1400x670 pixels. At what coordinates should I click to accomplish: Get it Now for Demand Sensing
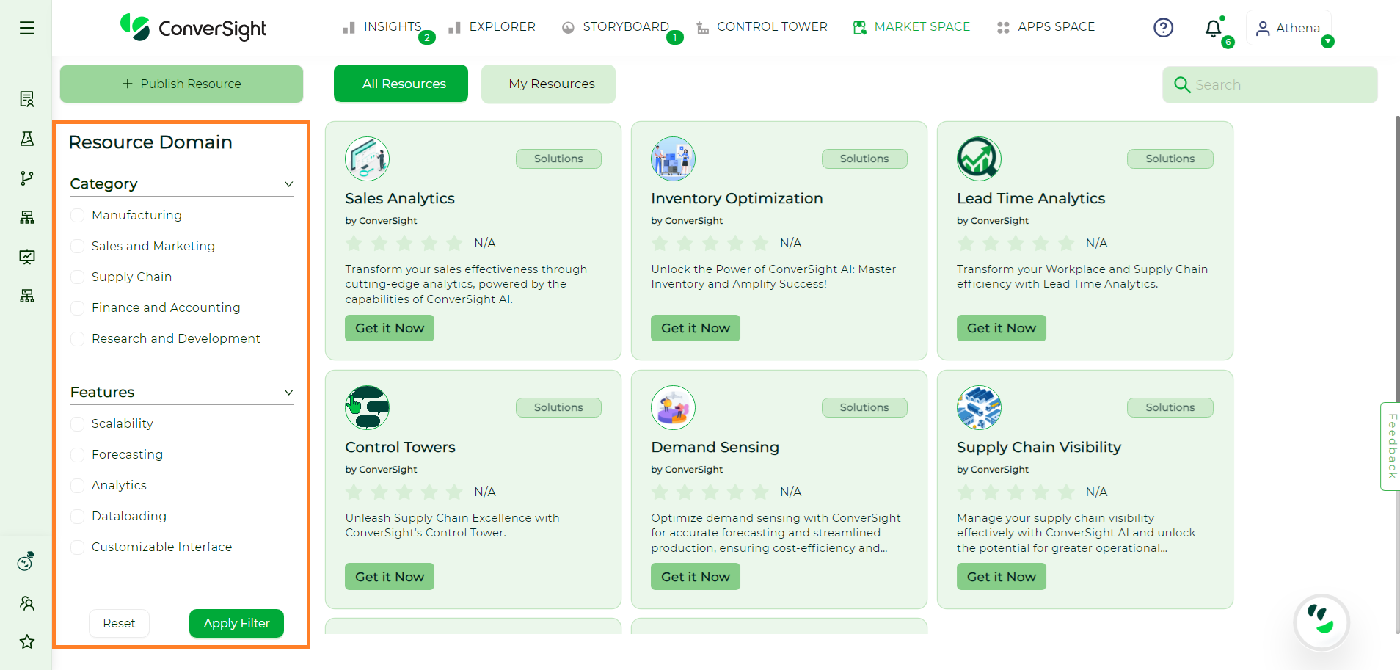696,577
